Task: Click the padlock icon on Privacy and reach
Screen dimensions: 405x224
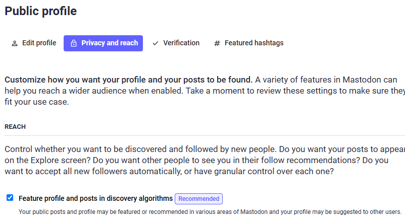Action: click(x=74, y=43)
